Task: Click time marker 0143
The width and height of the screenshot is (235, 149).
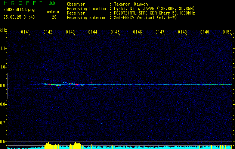Action: point(70,32)
